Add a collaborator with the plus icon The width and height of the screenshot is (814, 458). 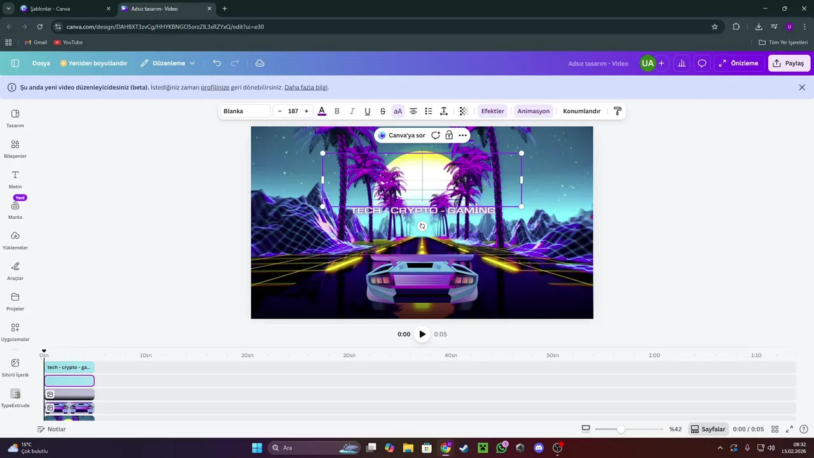[x=661, y=63]
